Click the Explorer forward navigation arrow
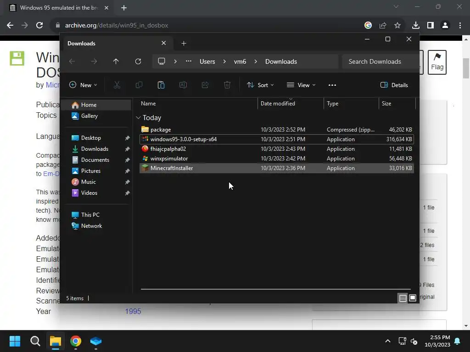Image resolution: width=470 pixels, height=352 pixels. pos(94,61)
